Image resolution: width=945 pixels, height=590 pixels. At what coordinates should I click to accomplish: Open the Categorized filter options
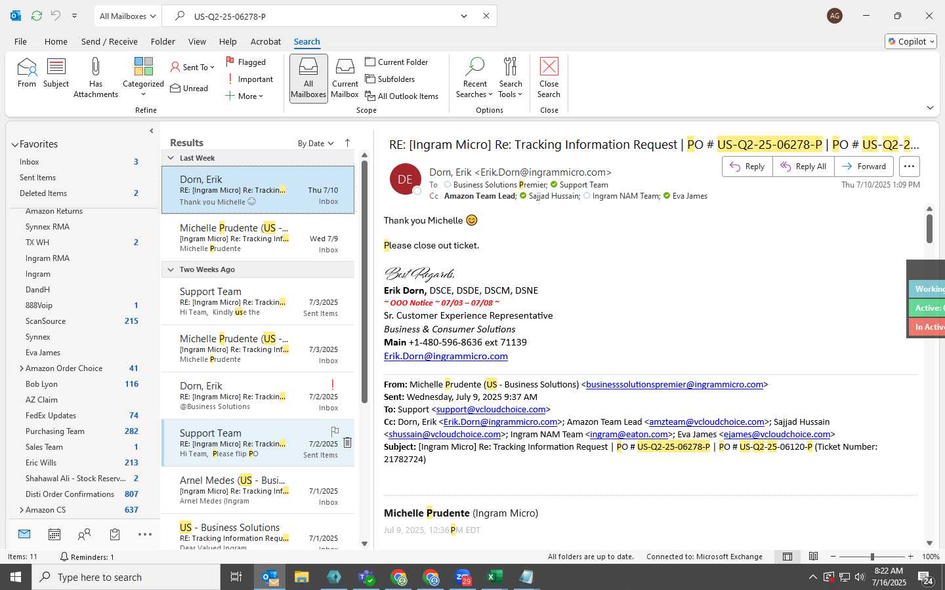[x=143, y=77]
